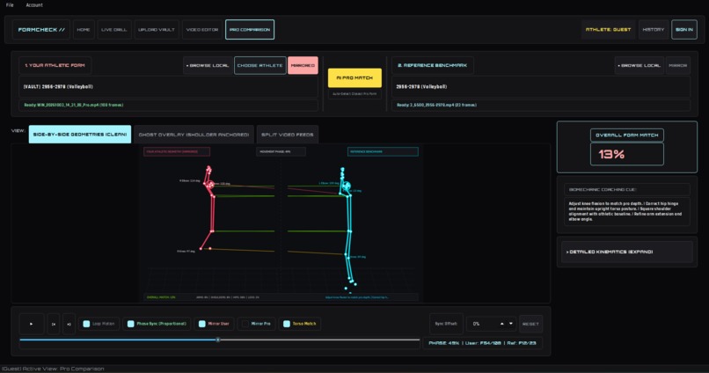709x373 pixels.
Task: Run AI Pro Match
Action: pyautogui.click(x=354, y=77)
